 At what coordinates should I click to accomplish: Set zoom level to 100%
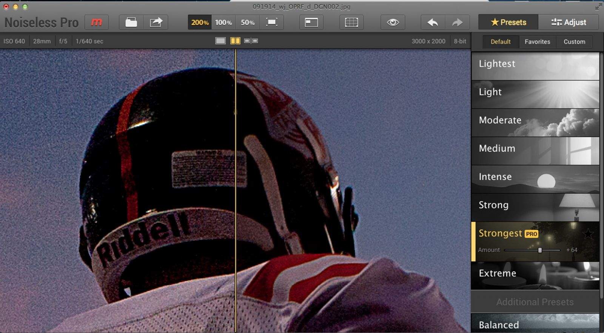pos(223,22)
